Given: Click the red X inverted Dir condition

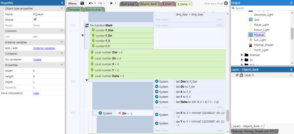Looking at the screenshot, I should click(x=120, y=113).
